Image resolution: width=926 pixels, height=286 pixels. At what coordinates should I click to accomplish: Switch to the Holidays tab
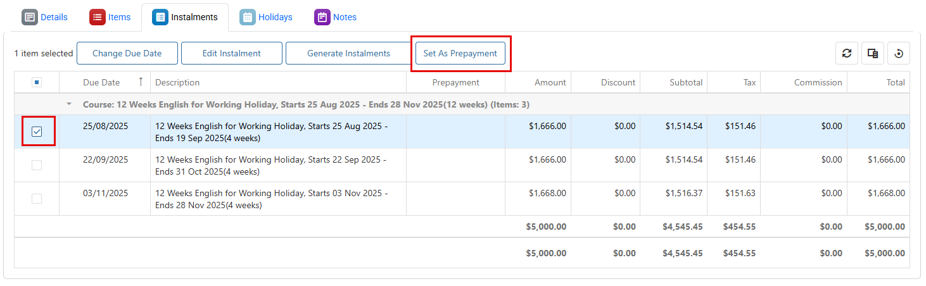click(275, 17)
